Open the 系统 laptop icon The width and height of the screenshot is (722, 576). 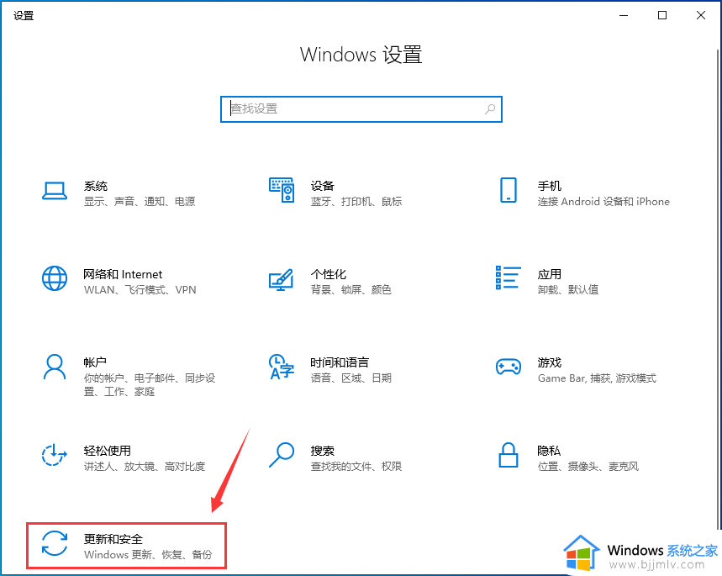pos(55,191)
